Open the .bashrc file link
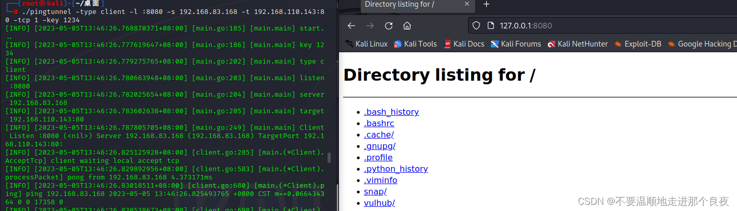This screenshot has width=737, height=211. 379,123
